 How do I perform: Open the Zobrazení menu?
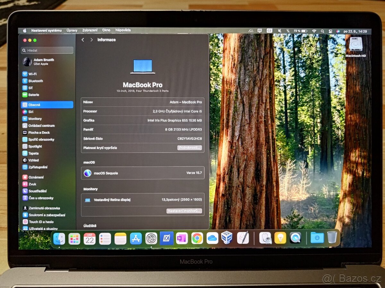click(90, 30)
